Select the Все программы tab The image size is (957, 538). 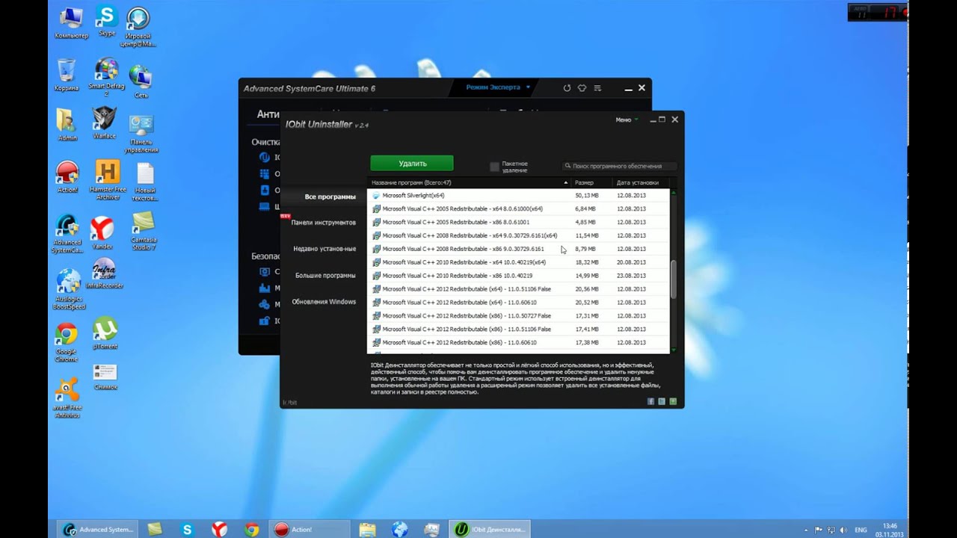point(330,197)
